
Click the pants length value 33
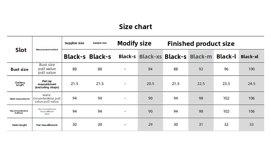(251, 125)
